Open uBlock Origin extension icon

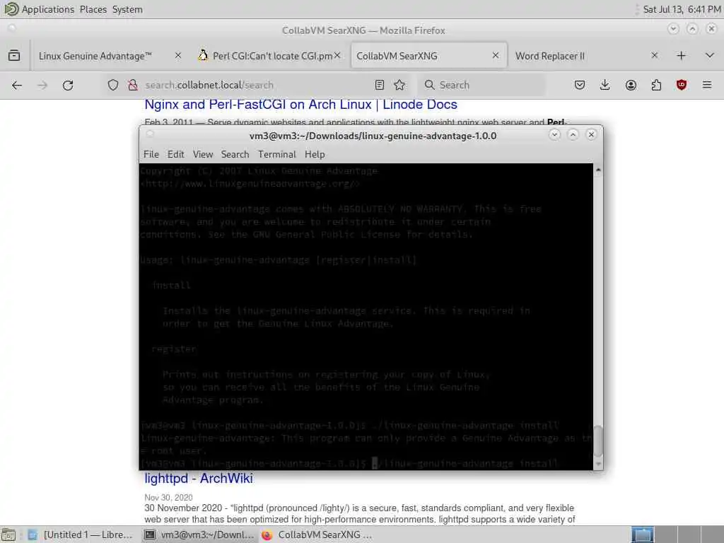tap(682, 85)
